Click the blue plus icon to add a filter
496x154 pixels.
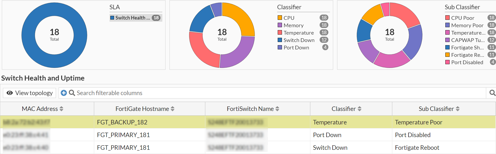pos(63,93)
